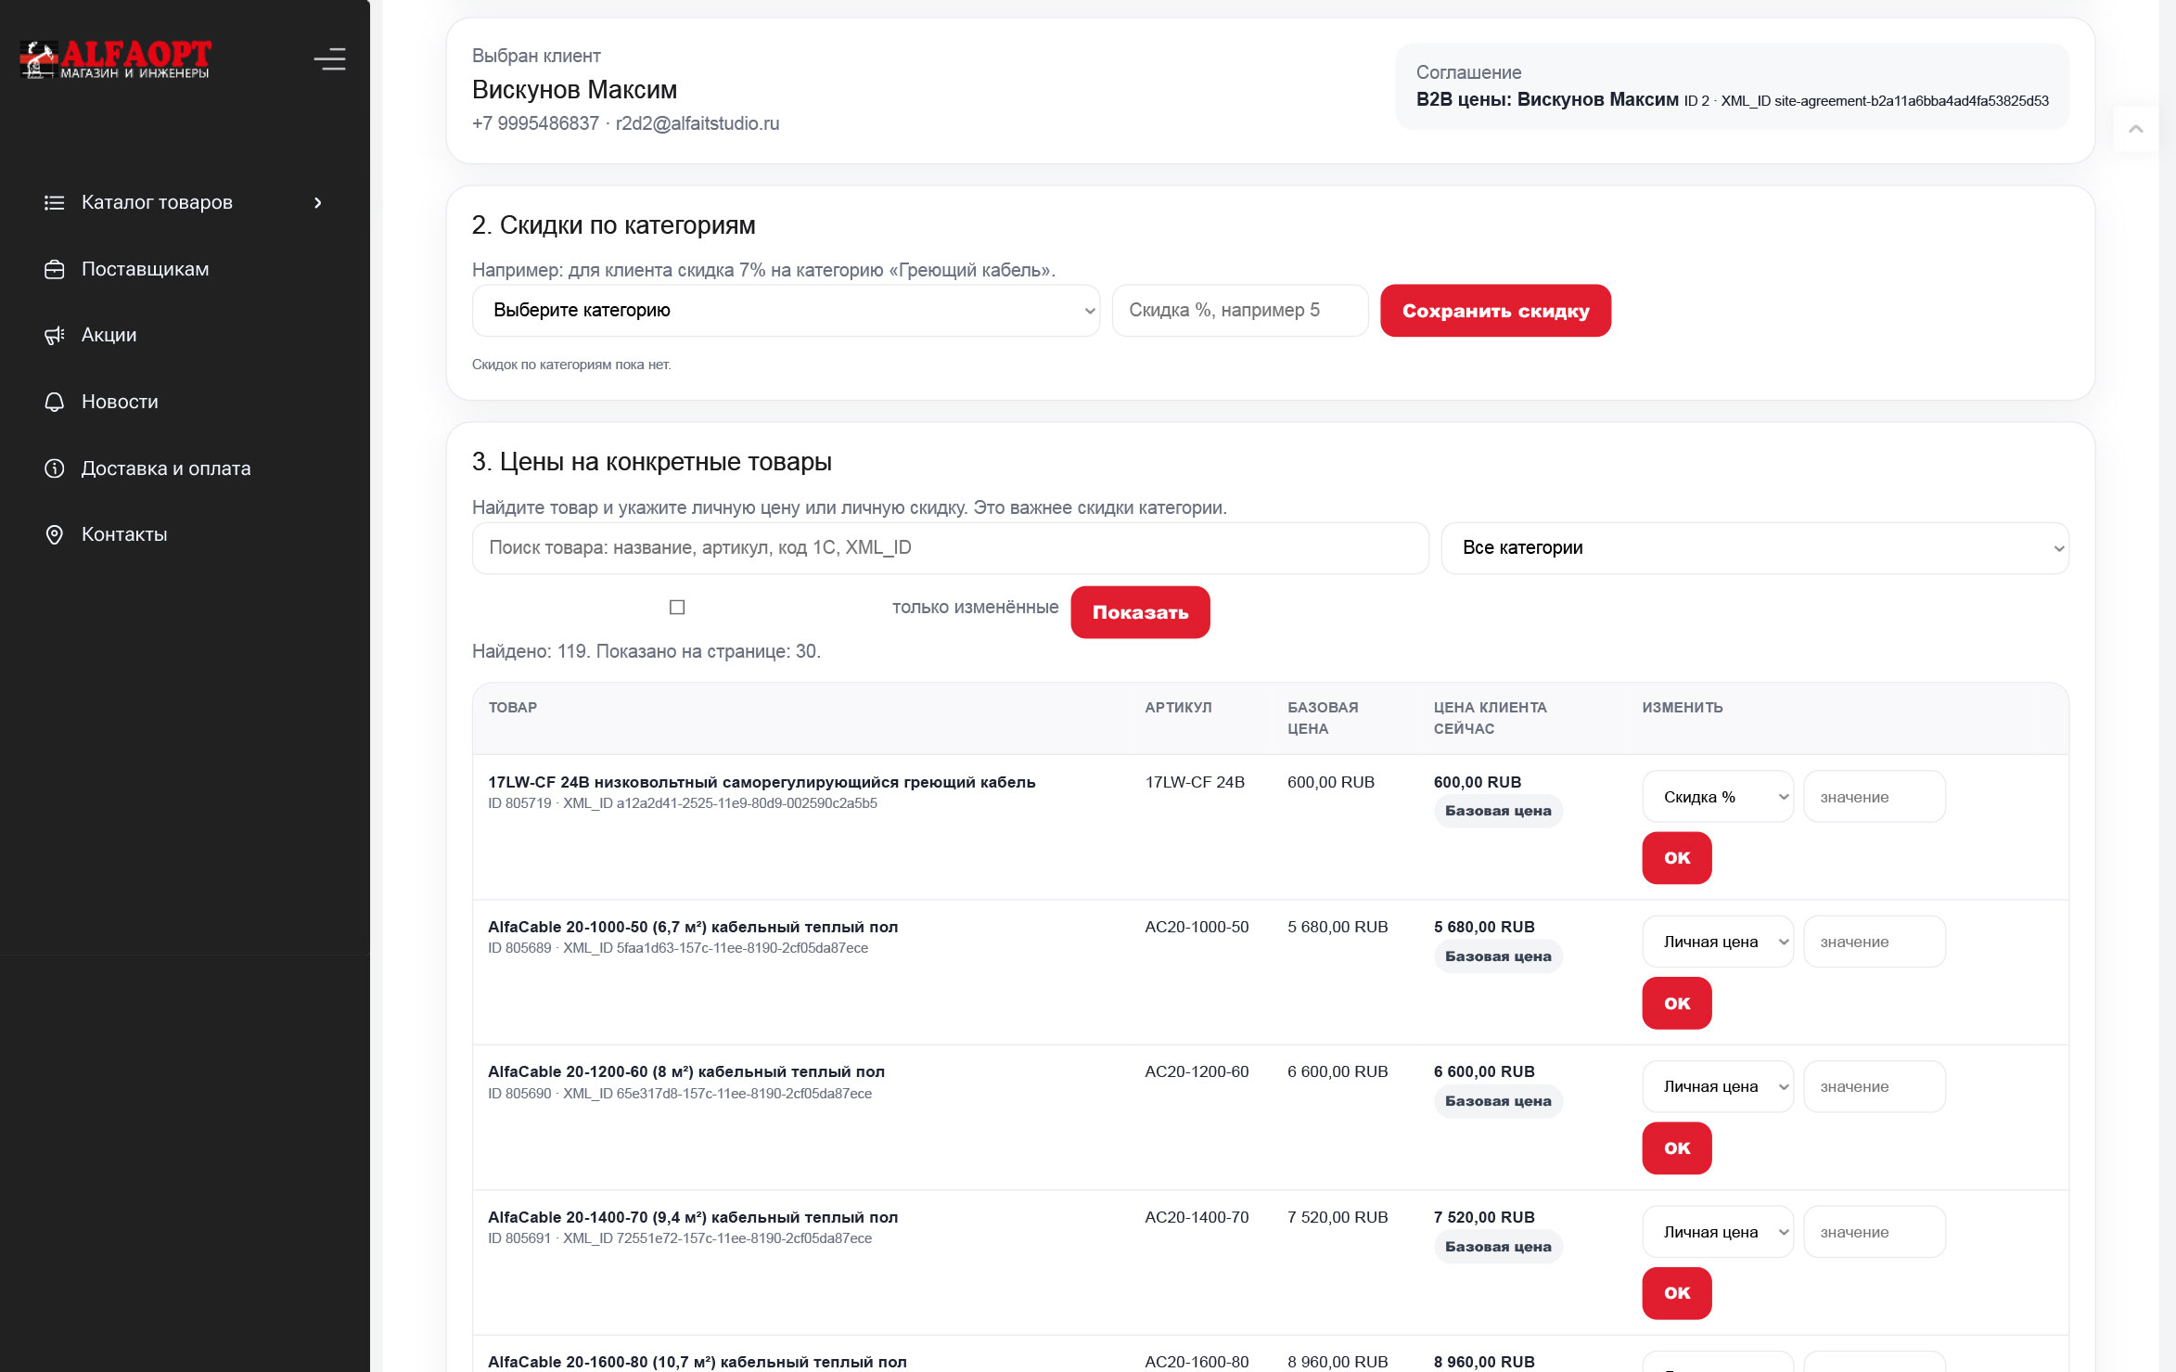Click scroll-to-top arrow button
The image size is (2176, 1372).
click(x=2135, y=129)
